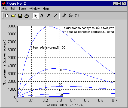The height and width of the screenshot is (108, 128).
Task: Click the 'Рентабельность,% 100' annotation
Action: tap(49, 47)
